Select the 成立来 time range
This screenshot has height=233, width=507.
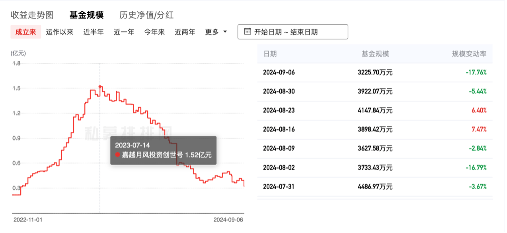tap(25, 32)
